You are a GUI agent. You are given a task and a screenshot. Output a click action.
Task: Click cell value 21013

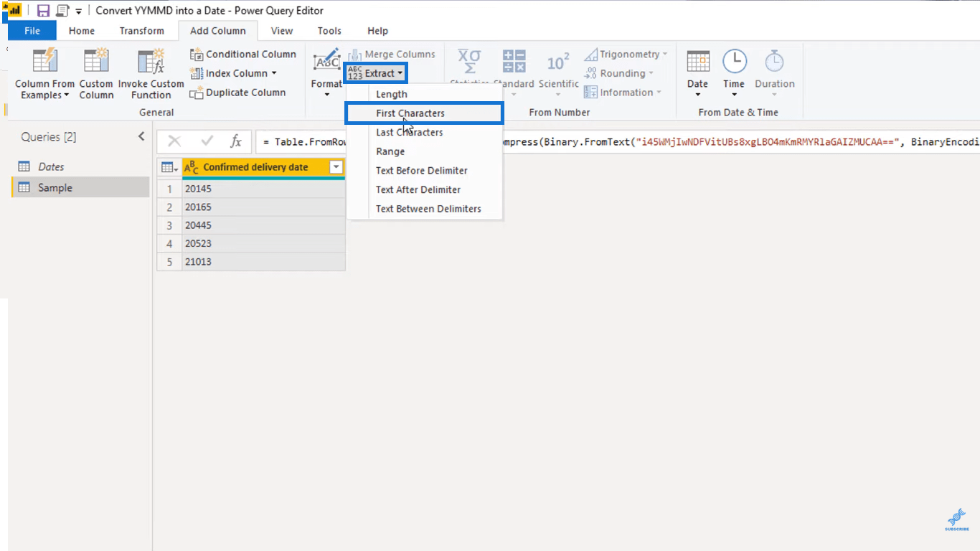coord(263,262)
